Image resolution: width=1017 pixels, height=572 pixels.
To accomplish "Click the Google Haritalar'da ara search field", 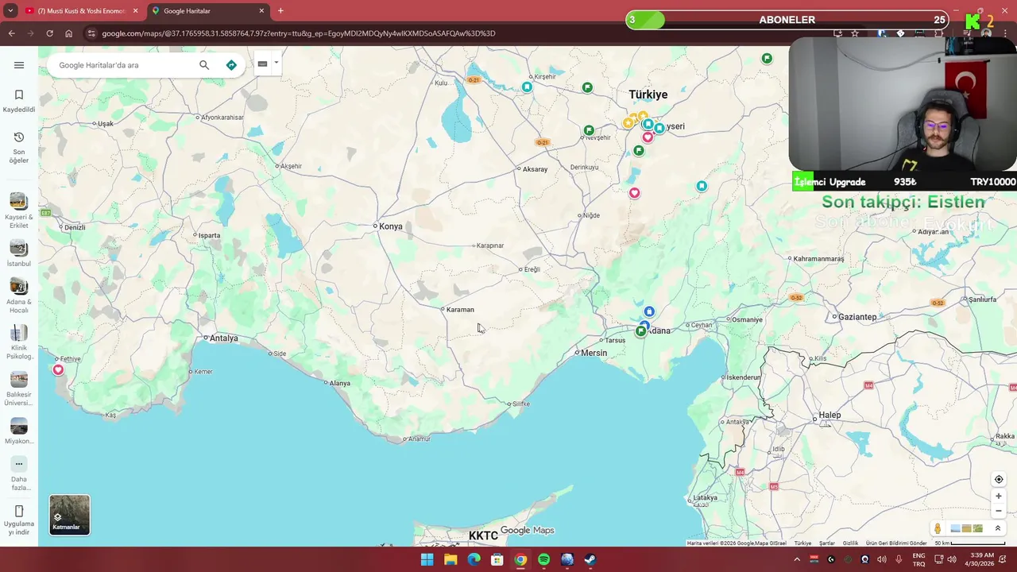I will pos(123,65).
